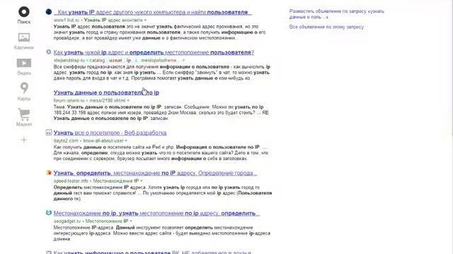Click 'Местоположение IP' breadcrumb of seogadget.ru
Viewport: 453px width, 254px height.
click(107, 221)
